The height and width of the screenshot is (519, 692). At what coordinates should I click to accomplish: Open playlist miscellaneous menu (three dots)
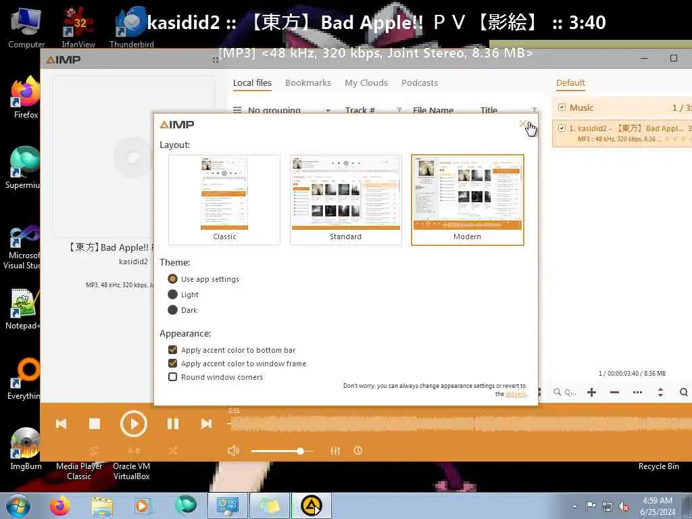point(637,392)
